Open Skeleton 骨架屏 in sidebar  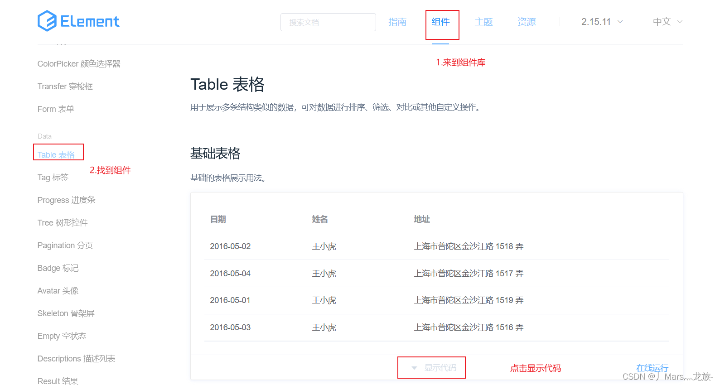pyautogui.click(x=66, y=313)
